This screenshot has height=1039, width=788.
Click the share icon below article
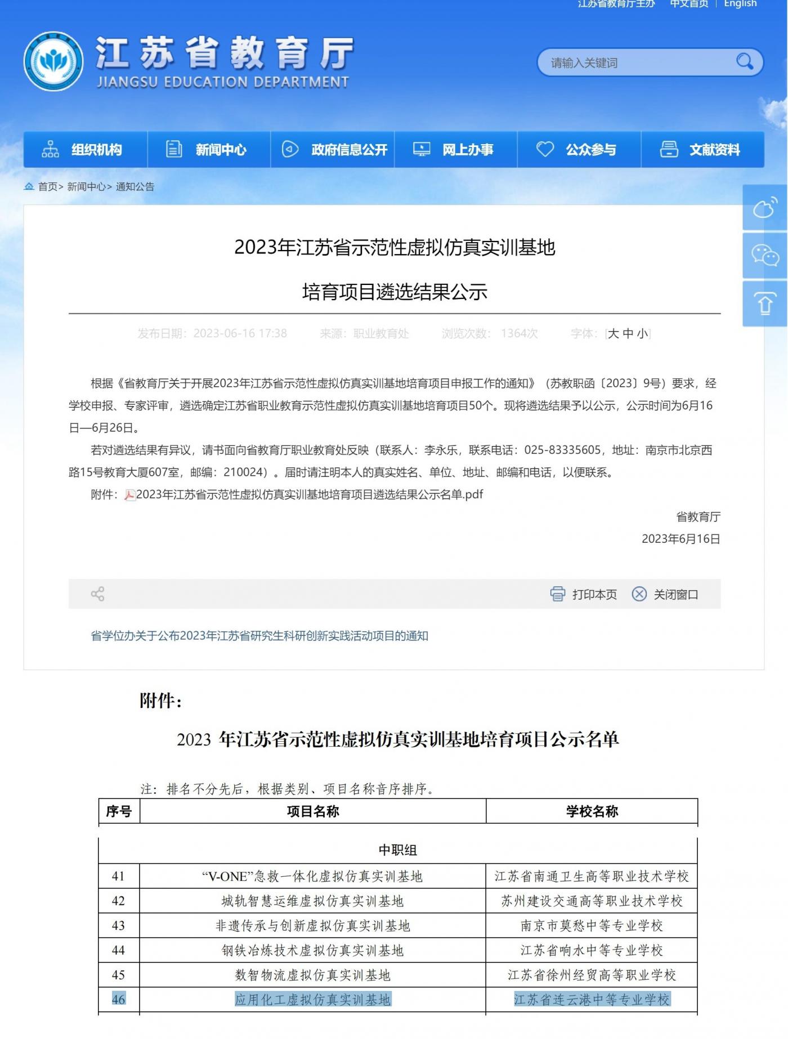point(97,594)
